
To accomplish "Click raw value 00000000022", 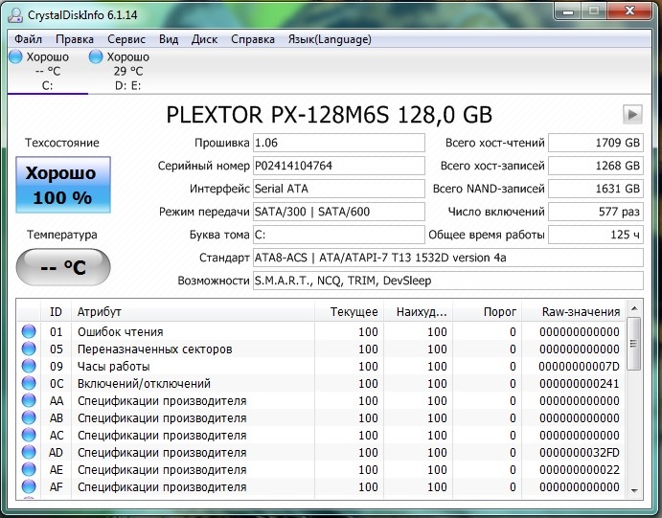I will pos(579,469).
